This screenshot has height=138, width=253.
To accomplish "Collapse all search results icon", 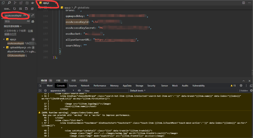I will tap(32, 9).
